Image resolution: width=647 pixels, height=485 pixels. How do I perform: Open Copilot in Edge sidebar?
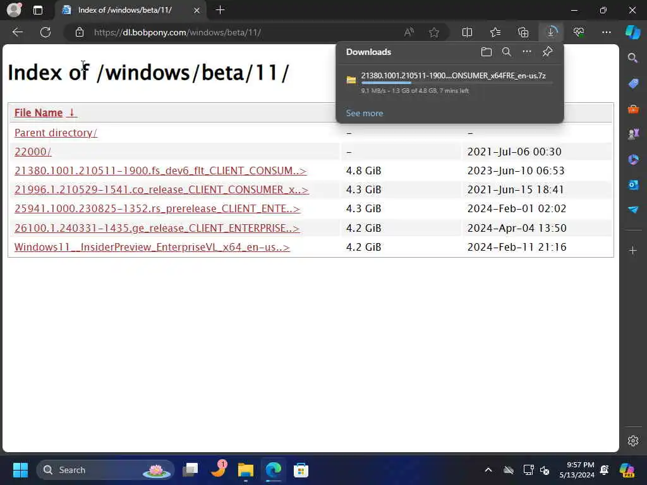633,32
